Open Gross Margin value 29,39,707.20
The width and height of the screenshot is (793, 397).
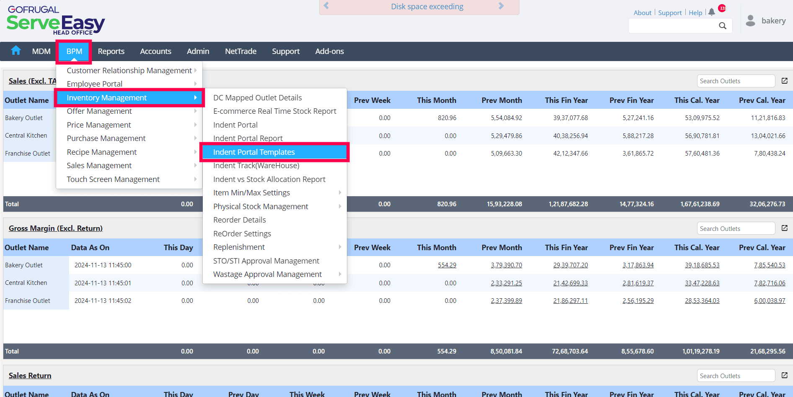(x=571, y=265)
